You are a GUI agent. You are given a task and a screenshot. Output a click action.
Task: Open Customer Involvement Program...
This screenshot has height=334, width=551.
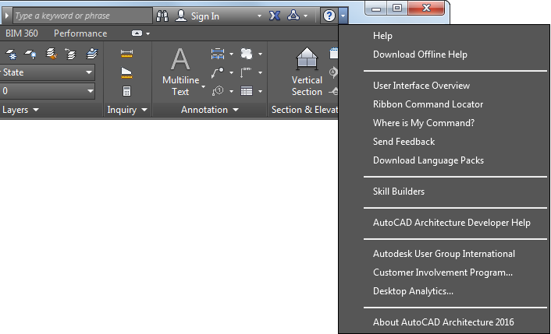[x=443, y=272]
